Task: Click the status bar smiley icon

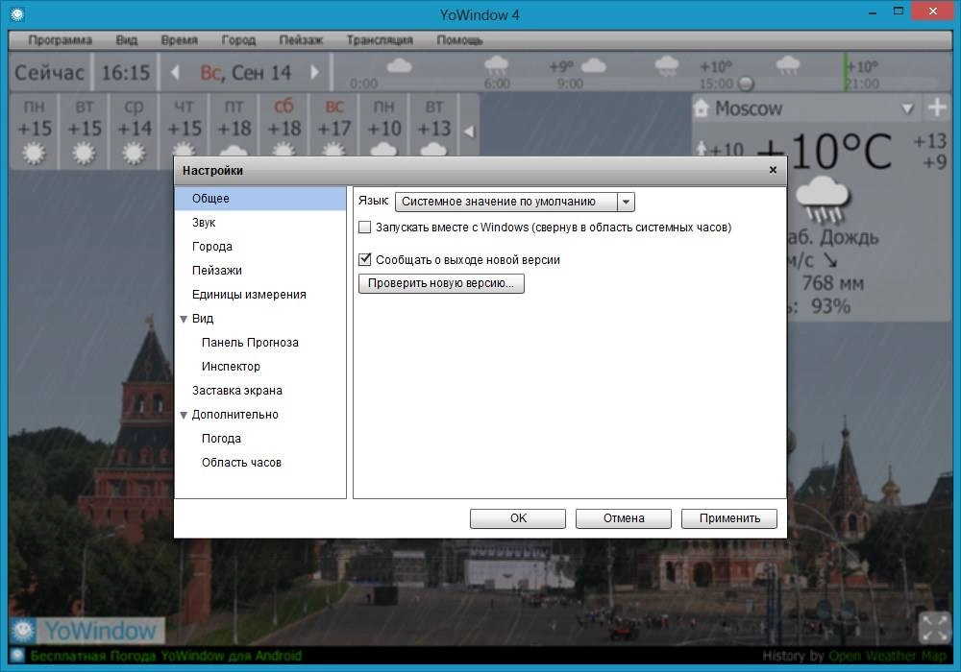Action: point(17,656)
